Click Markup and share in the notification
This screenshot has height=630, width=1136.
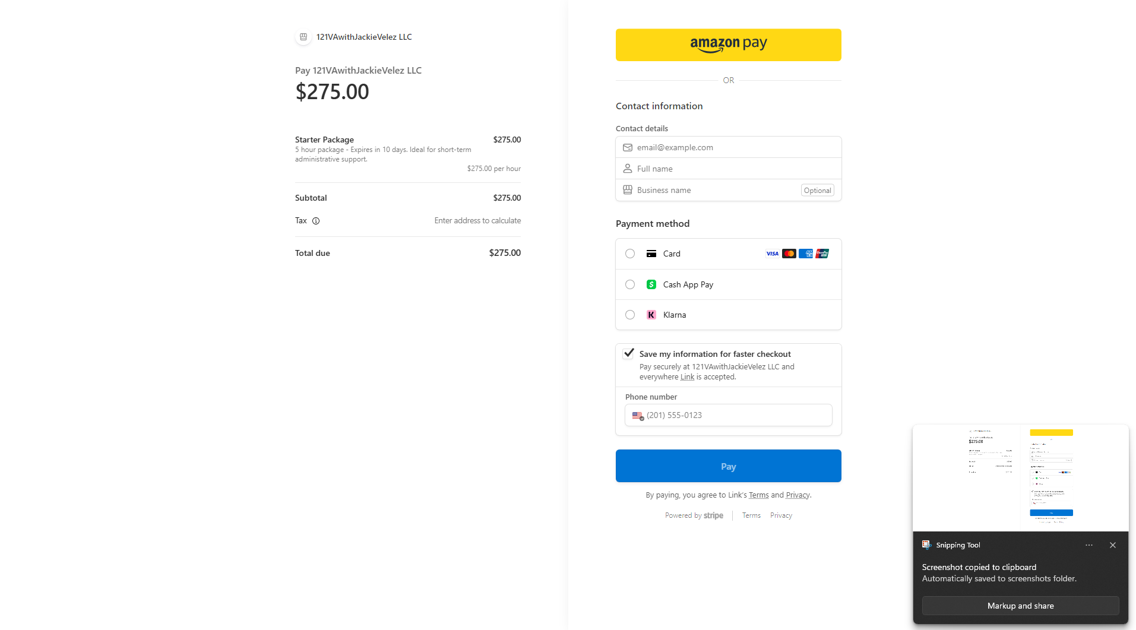pos(1020,606)
